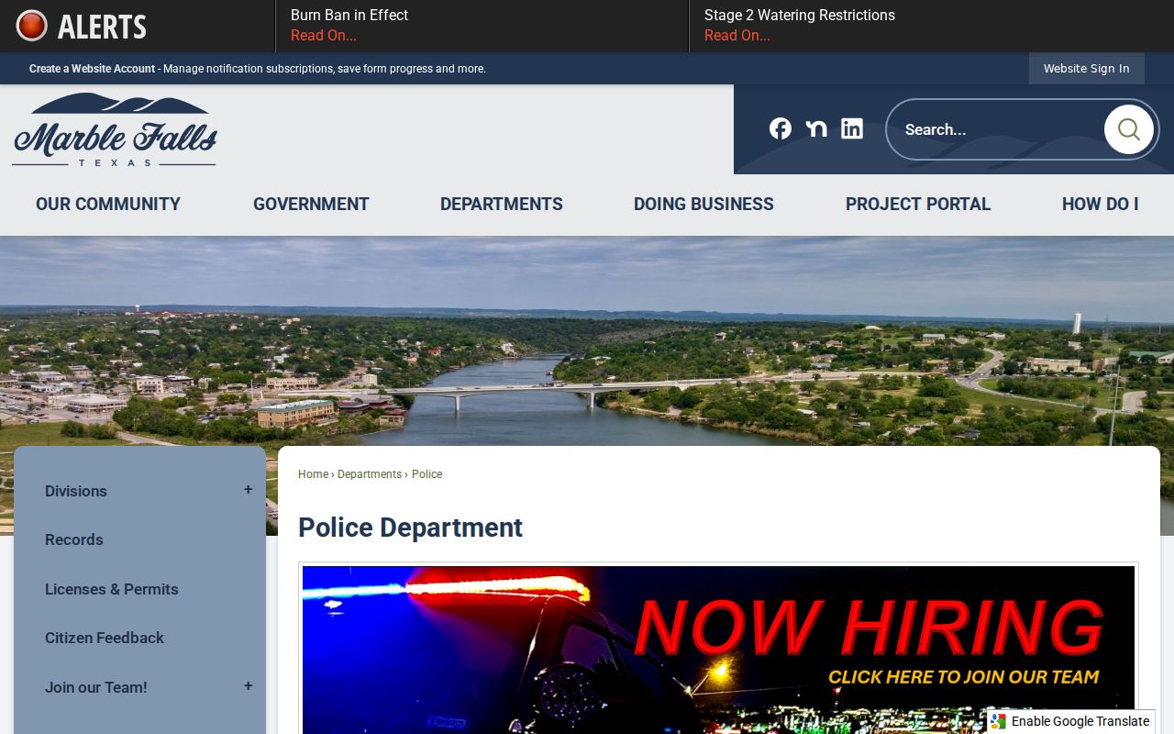Click the red Alerts indicator icon
Screen dimensions: 1174x734
[31, 26]
